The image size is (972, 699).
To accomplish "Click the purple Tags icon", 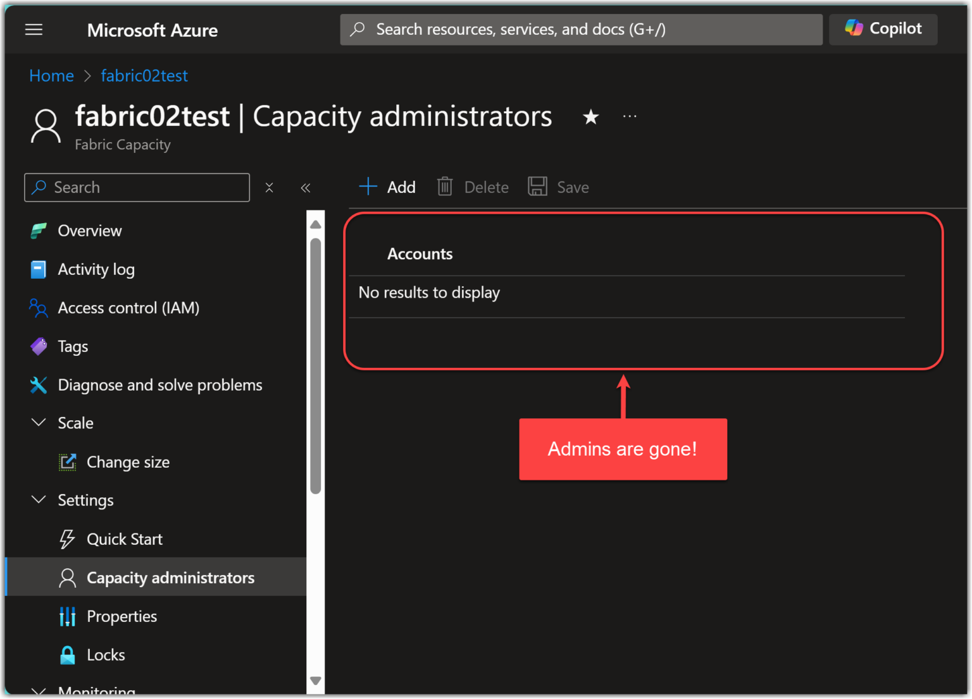I will [39, 347].
